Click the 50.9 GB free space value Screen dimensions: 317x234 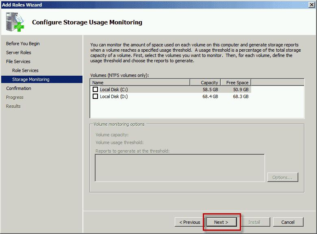point(241,90)
